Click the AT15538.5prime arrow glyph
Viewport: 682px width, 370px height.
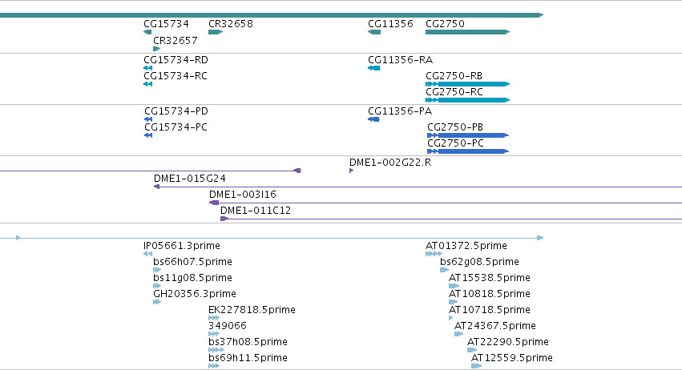click(x=454, y=286)
